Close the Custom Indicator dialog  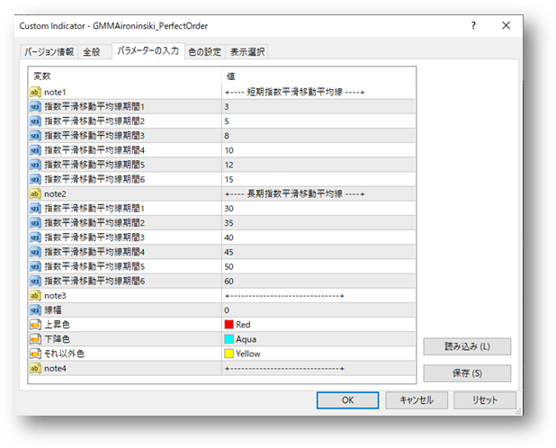tap(506, 25)
